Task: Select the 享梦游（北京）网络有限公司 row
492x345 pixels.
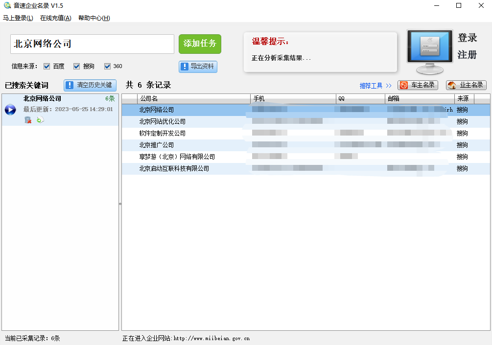Action: 306,157
